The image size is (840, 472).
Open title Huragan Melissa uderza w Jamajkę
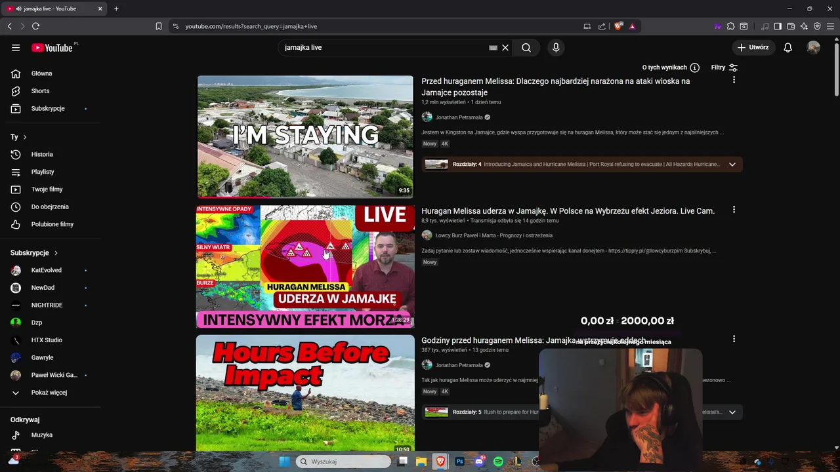pyautogui.click(x=568, y=211)
